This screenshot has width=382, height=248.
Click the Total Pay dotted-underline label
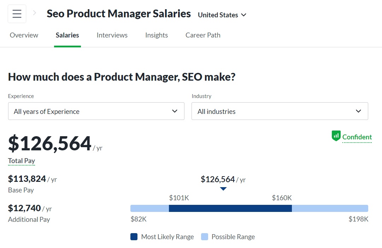21,161
